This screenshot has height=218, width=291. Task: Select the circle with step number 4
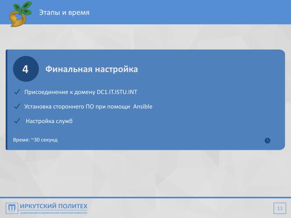[x=25, y=69]
